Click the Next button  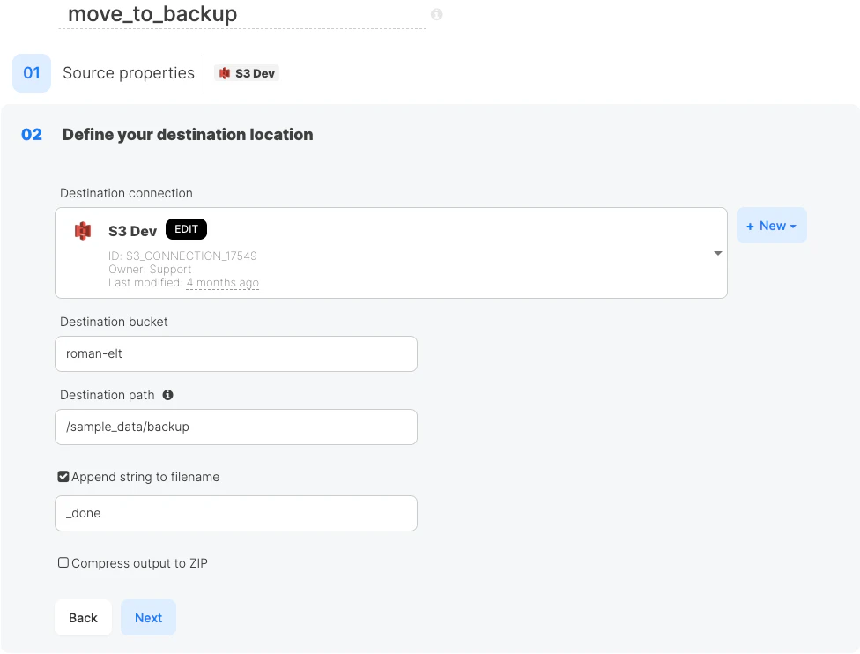click(x=148, y=617)
